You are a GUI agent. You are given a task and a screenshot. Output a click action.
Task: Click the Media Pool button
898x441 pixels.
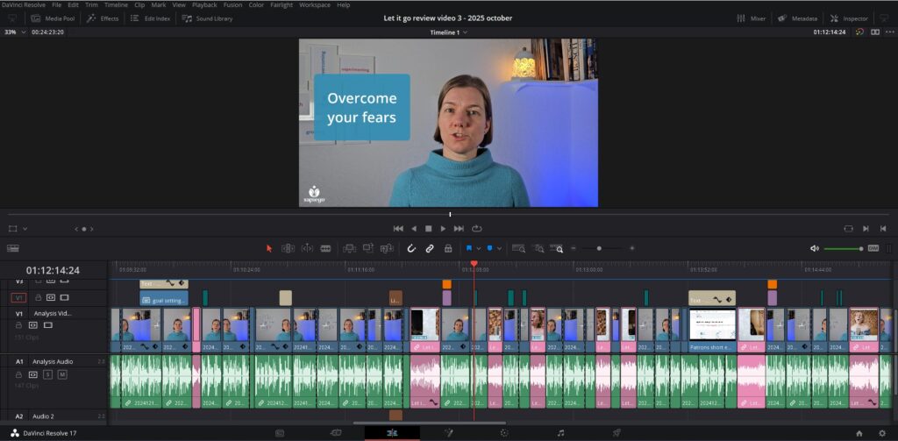[53, 18]
